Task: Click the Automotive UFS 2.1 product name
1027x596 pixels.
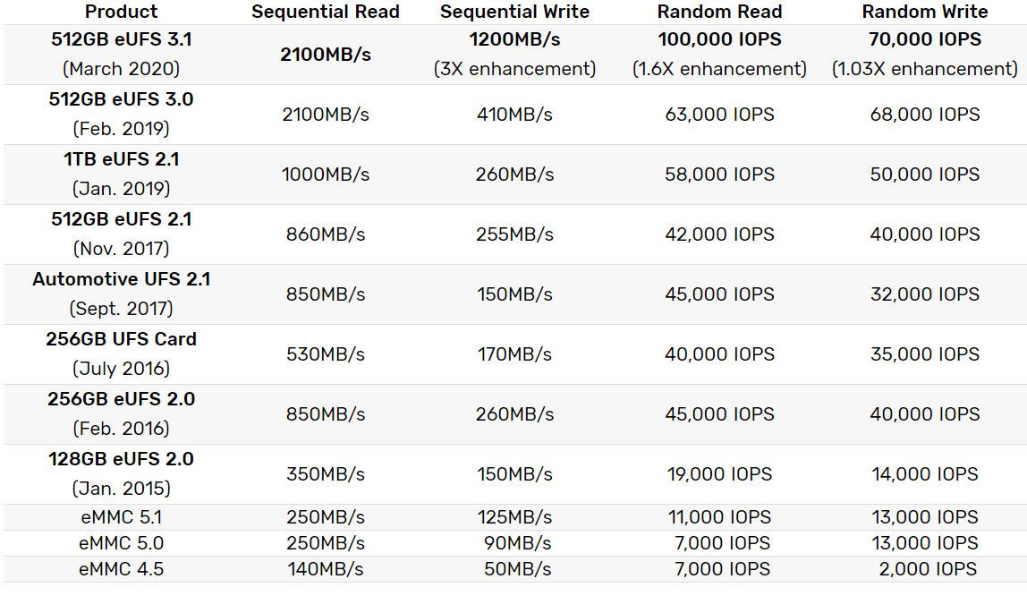Action: coord(121,279)
